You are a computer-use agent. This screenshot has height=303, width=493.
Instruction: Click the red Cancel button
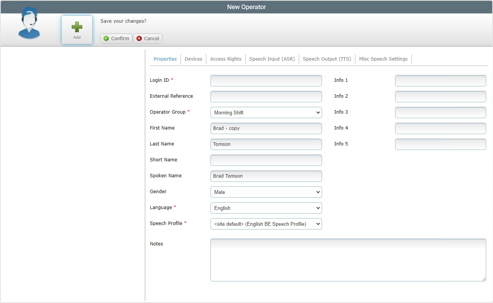pyautogui.click(x=148, y=38)
